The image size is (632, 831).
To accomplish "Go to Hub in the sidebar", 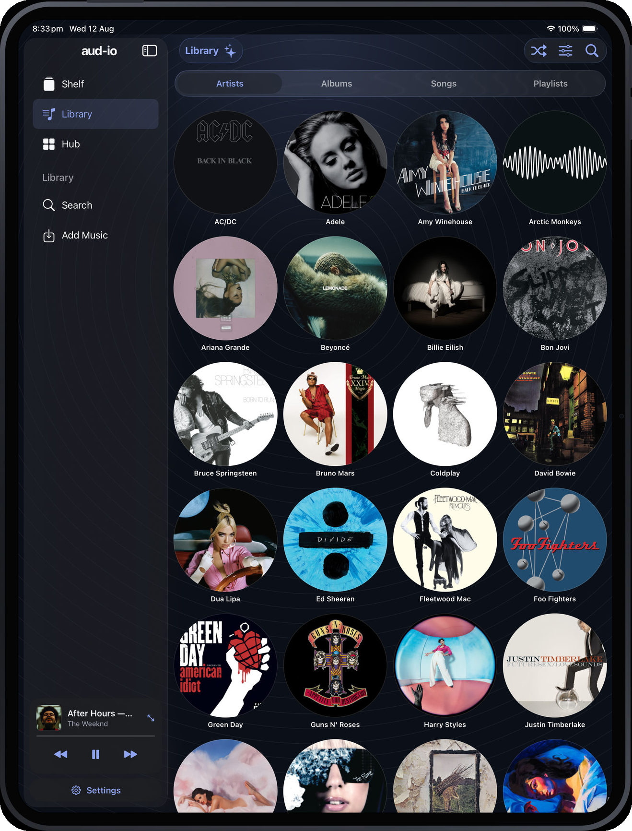I will (95, 144).
